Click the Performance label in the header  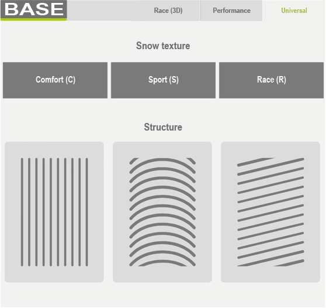(231, 11)
